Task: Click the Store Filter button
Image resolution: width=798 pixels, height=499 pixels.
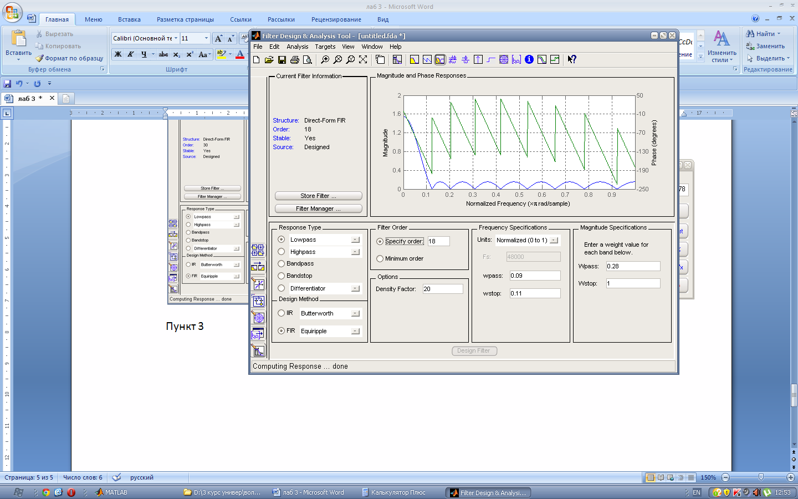Action: pos(318,196)
